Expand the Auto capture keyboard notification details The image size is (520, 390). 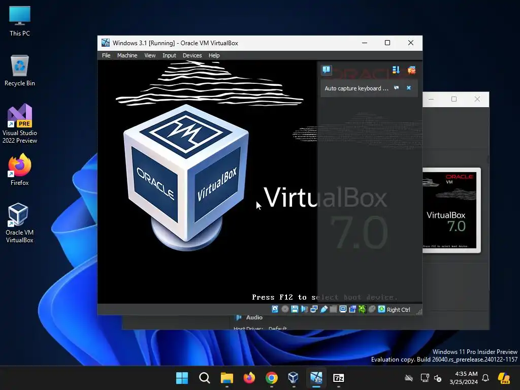tap(396, 88)
